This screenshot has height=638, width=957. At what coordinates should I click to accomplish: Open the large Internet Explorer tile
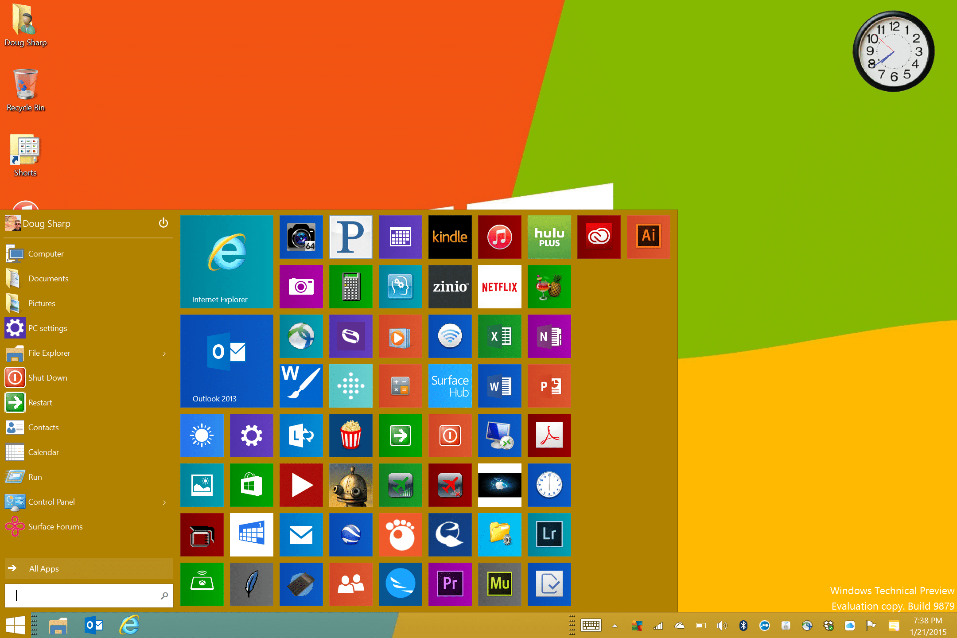[x=226, y=262]
